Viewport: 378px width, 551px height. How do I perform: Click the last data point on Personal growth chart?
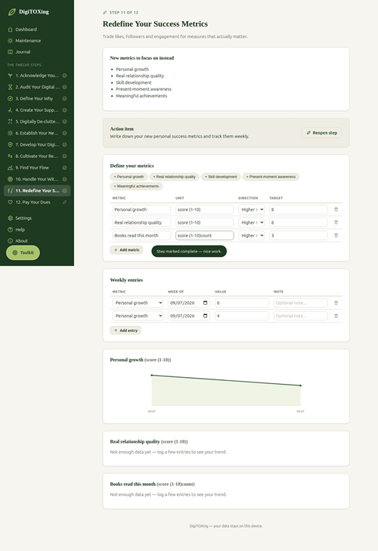click(x=301, y=385)
